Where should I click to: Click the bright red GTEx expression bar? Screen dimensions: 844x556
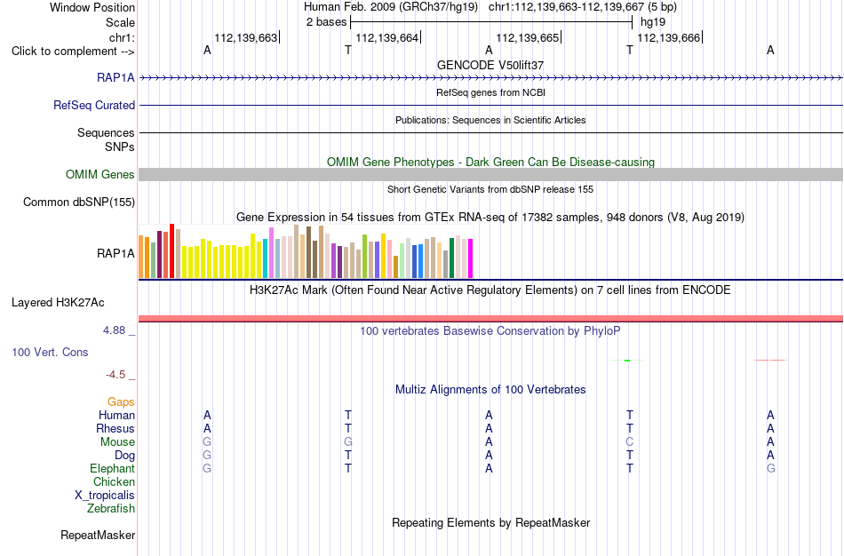click(x=172, y=250)
